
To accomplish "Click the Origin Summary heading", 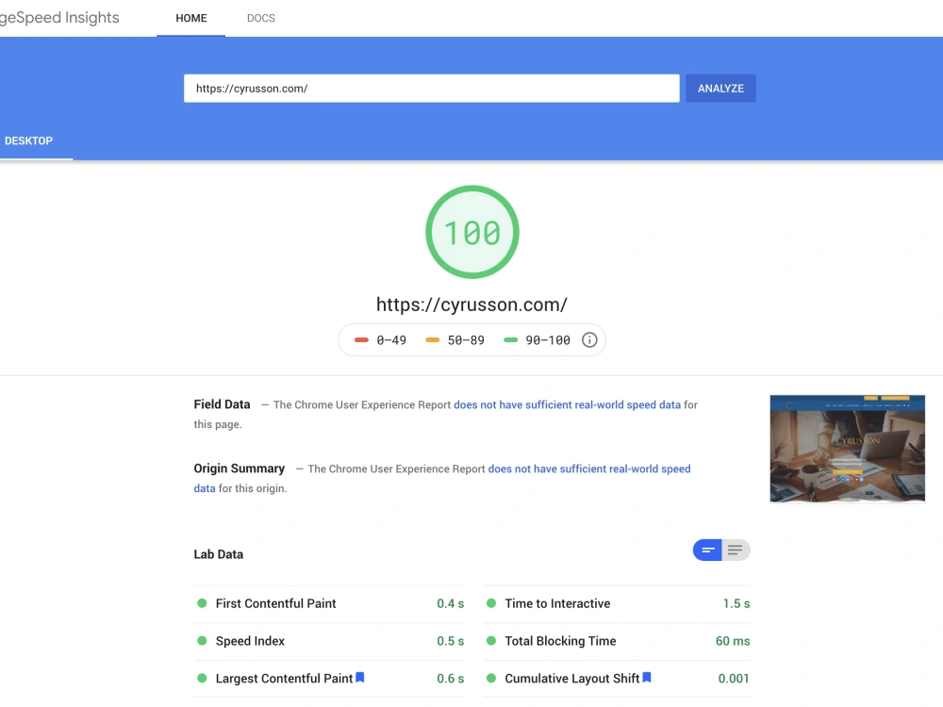I will [240, 469].
